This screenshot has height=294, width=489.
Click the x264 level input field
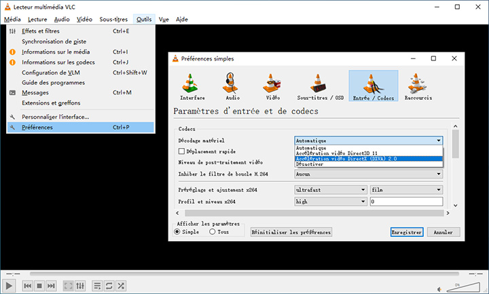point(406,202)
